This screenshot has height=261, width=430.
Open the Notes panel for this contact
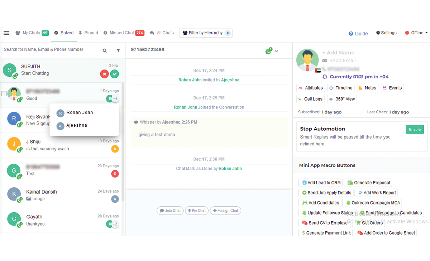tap(367, 88)
